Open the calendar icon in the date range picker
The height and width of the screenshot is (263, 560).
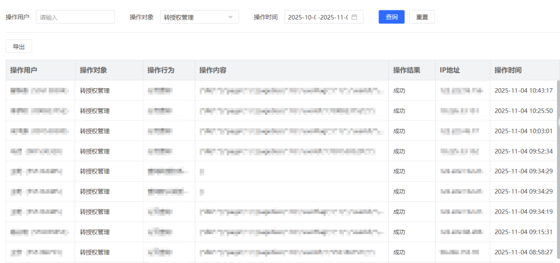(354, 17)
